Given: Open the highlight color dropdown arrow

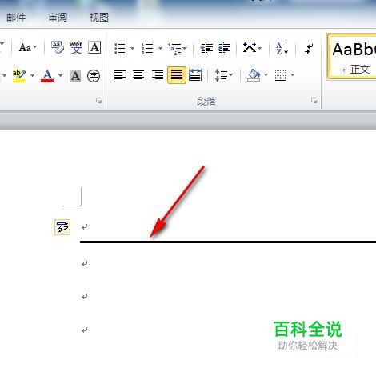Looking at the screenshot, I should pyautogui.click(x=32, y=76).
